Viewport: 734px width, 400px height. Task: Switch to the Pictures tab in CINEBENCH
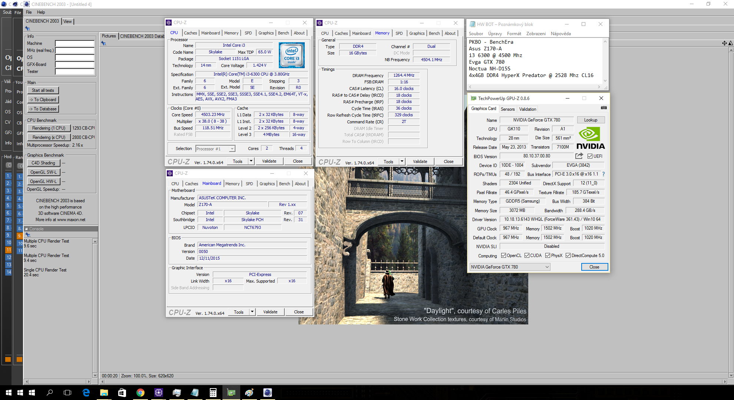(x=109, y=36)
